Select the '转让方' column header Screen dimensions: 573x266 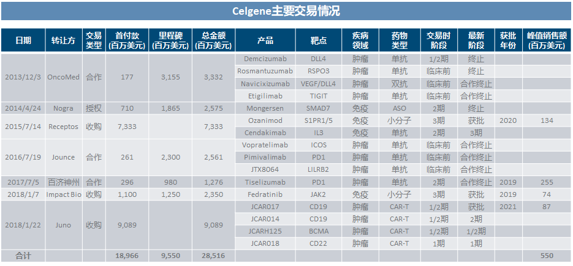[64, 40]
